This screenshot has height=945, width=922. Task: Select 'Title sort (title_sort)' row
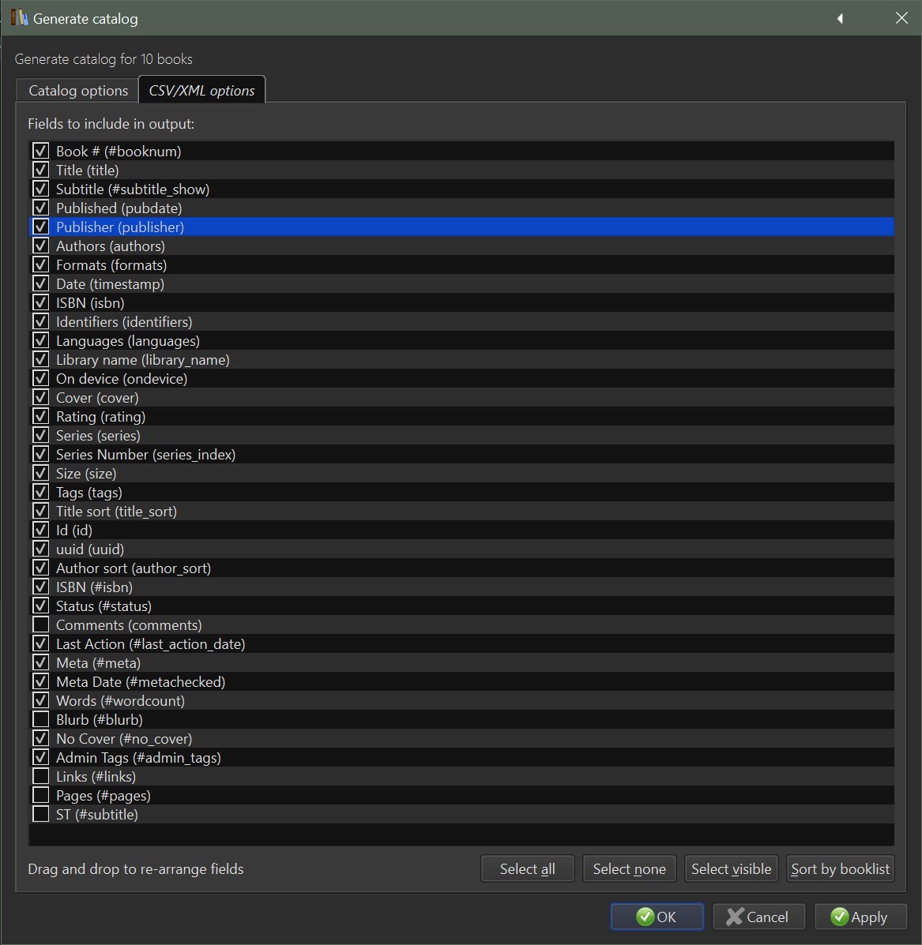tap(462, 511)
